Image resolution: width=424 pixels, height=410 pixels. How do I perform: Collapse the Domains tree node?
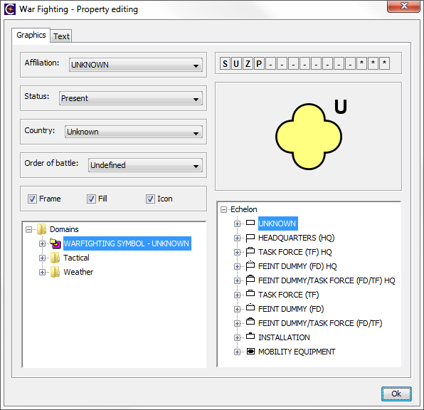pyautogui.click(x=28, y=229)
